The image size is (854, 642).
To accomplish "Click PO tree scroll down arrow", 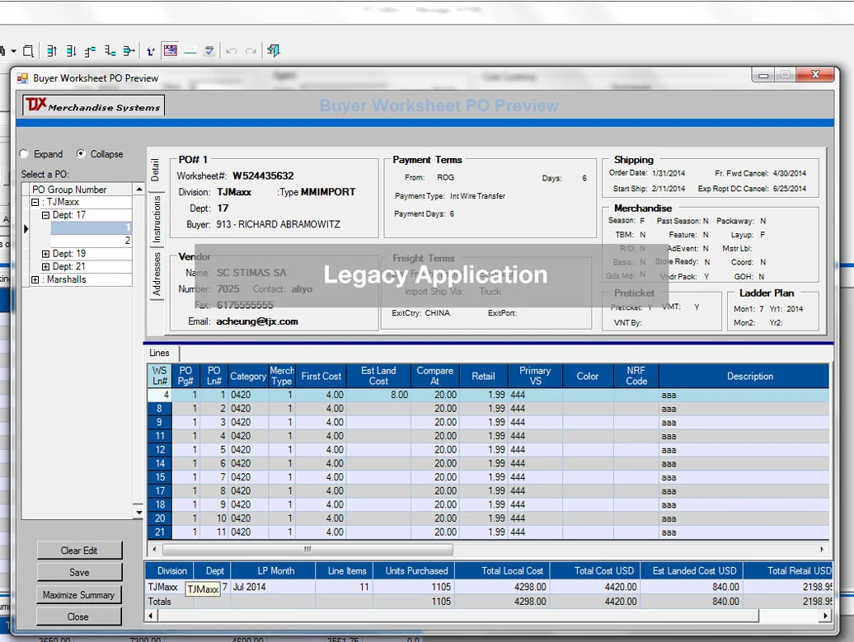I will 138,513.
